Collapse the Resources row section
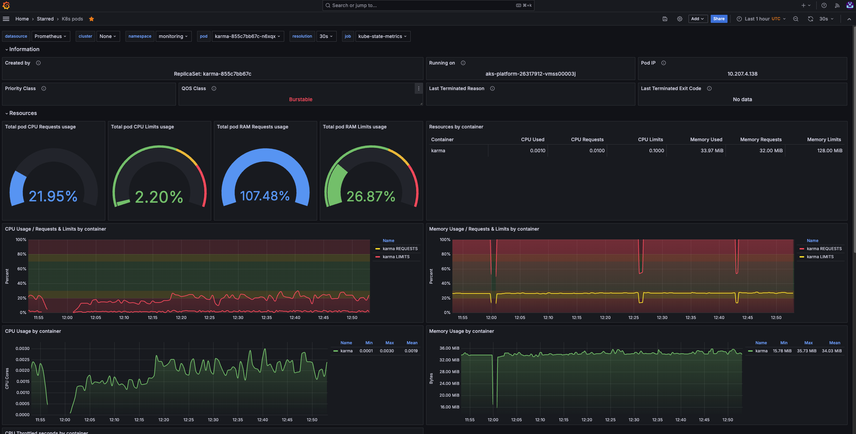The width and height of the screenshot is (856, 434). pyautogui.click(x=23, y=113)
